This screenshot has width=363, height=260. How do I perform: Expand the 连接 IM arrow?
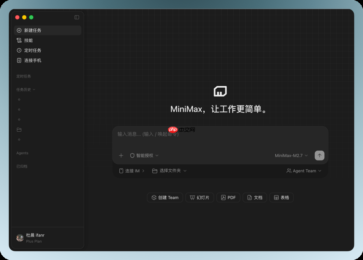click(143, 171)
